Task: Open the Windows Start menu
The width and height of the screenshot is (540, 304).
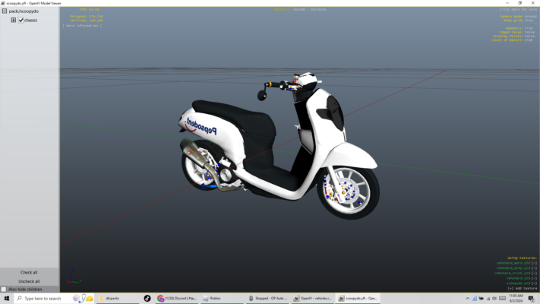Action: tap(6, 299)
